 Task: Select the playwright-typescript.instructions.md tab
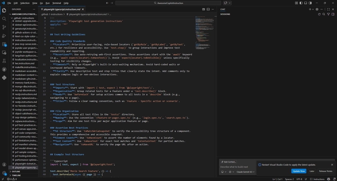pos(62,9)
